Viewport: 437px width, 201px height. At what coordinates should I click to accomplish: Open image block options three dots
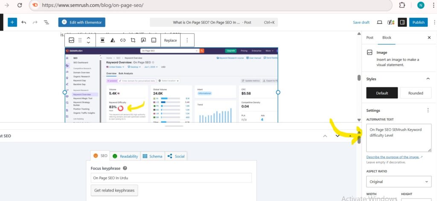[187, 40]
